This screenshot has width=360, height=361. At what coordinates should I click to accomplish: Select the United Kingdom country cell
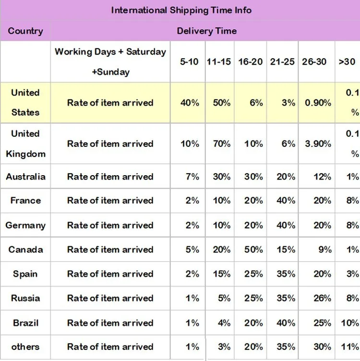click(25, 144)
